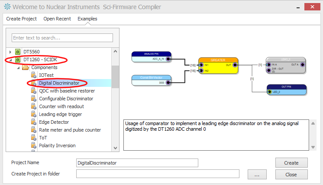Select the Components folder item
Viewport: 323px width, 185px height.
(44, 68)
